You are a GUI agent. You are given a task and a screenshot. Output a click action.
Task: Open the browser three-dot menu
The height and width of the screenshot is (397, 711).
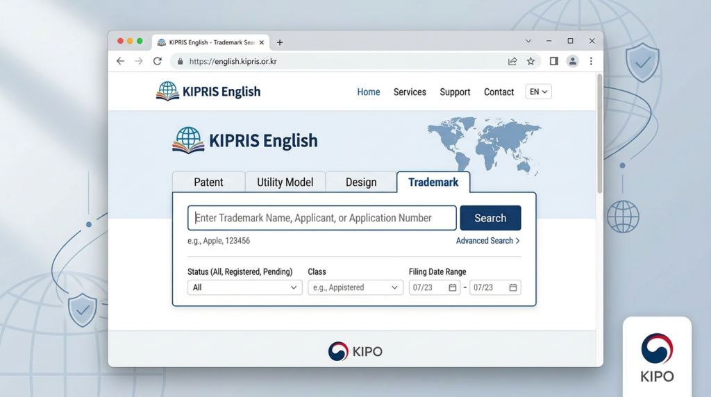click(591, 61)
